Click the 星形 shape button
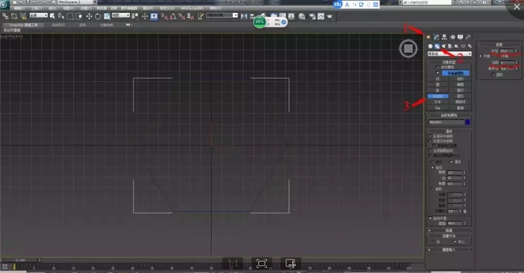The image size is (524, 273). click(460, 96)
